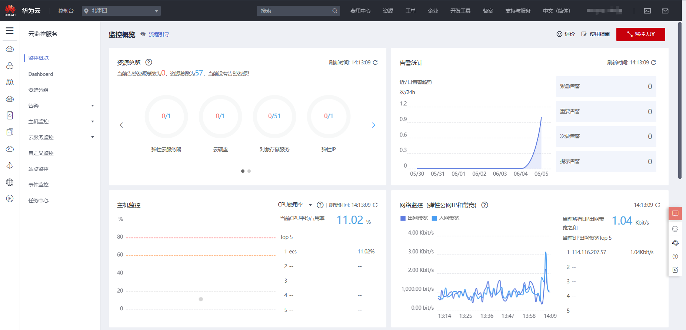The width and height of the screenshot is (686, 330).
Task: Open 事件监控 in sidebar
Action: click(39, 185)
